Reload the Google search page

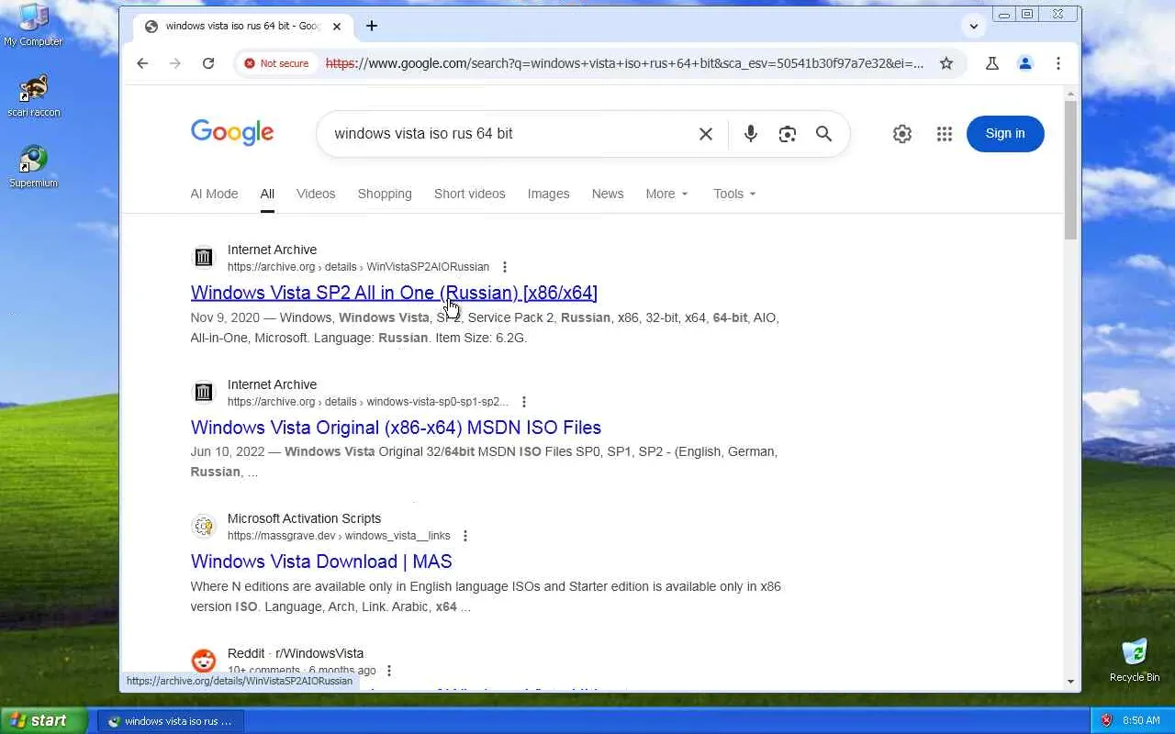point(208,63)
